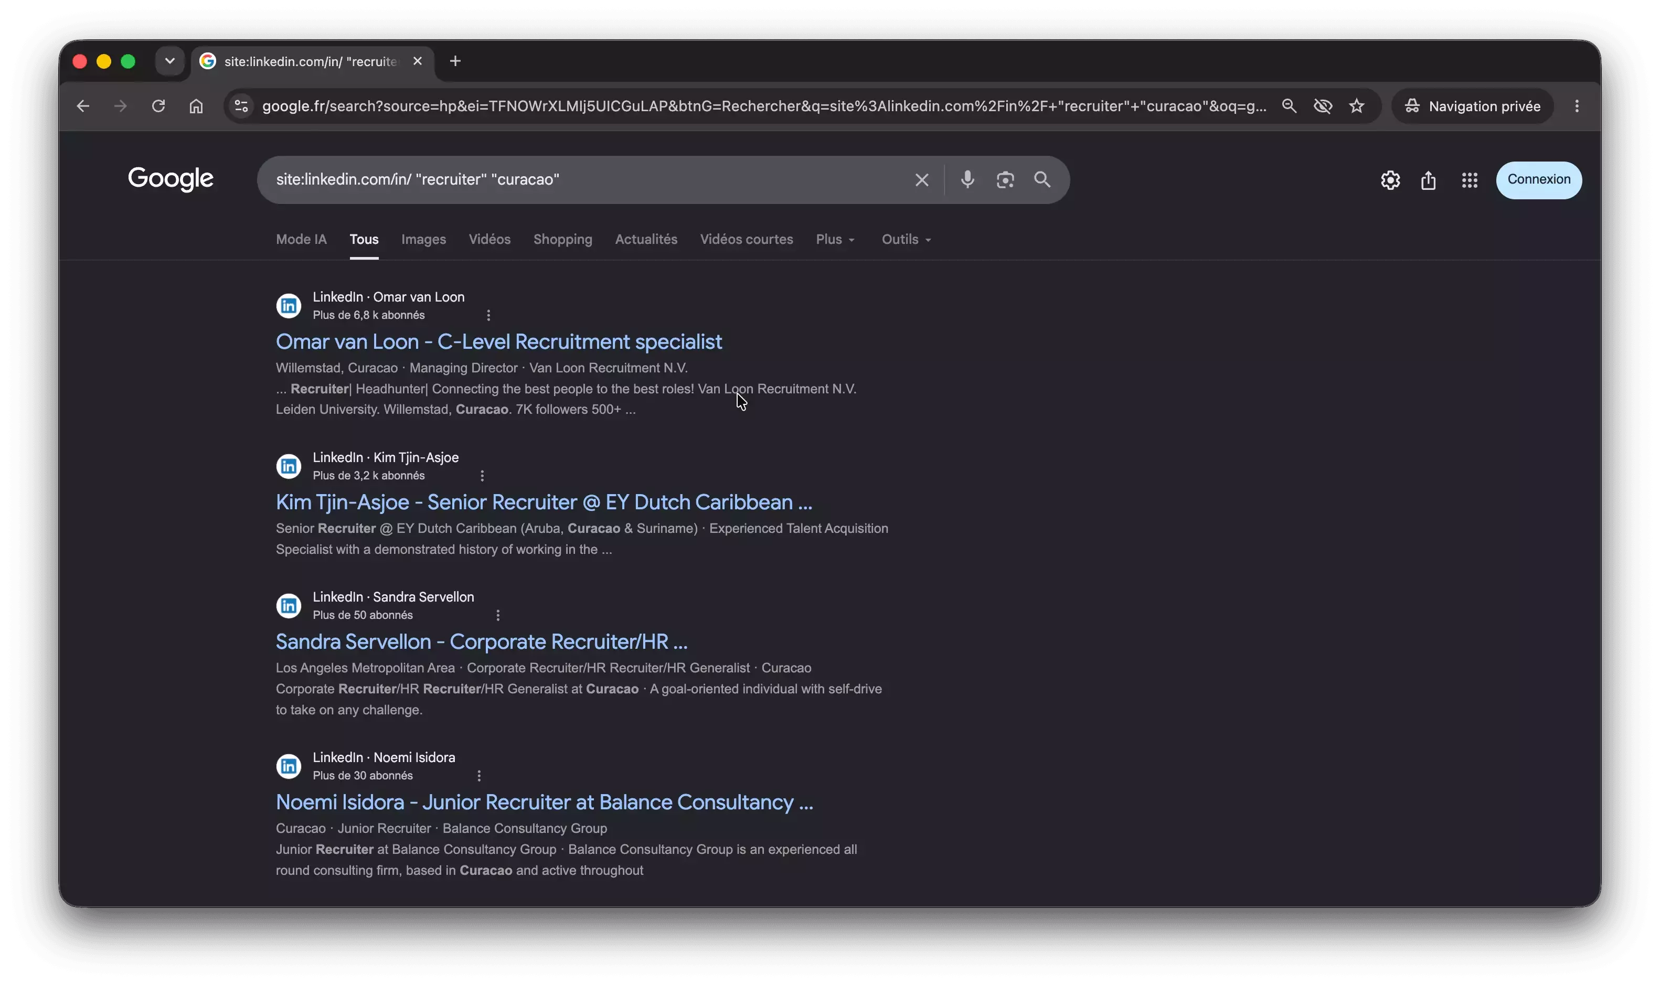Viewport: 1660px width, 985px height.
Task: Switch to Vidéos courtes tab
Action: (x=746, y=240)
